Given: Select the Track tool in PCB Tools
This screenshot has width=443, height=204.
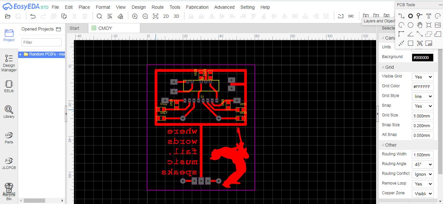Looking at the screenshot, I should point(401,16).
